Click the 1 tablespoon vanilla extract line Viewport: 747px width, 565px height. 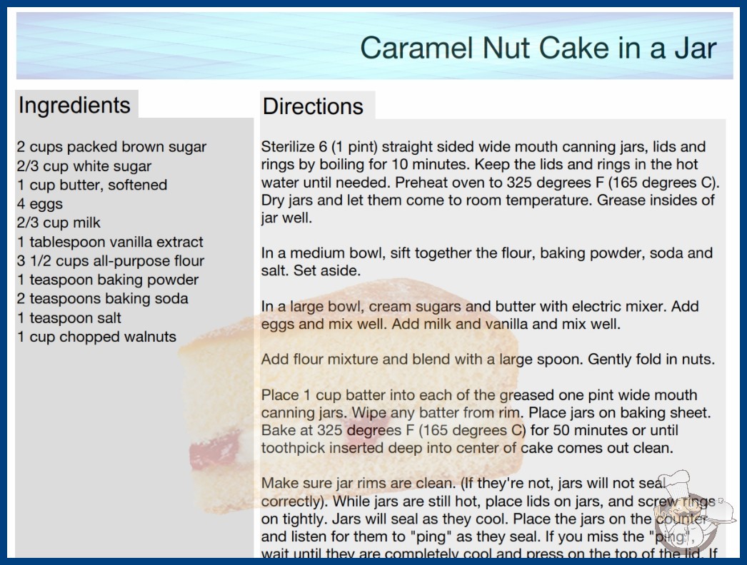[110, 242]
